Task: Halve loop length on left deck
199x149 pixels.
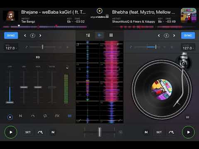Action: [25, 36]
